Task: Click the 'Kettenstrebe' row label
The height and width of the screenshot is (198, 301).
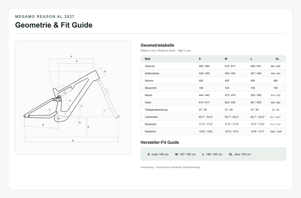Action: [x=152, y=73]
